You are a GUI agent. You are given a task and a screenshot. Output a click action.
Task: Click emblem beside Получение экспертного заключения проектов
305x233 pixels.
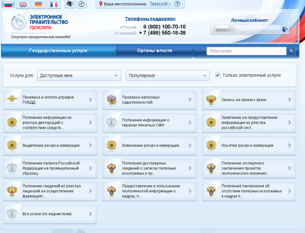click(211, 168)
